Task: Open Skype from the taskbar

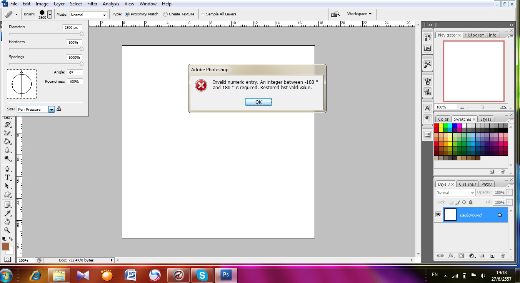Action: (202, 275)
